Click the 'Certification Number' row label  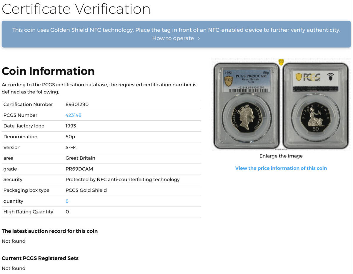click(28, 105)
